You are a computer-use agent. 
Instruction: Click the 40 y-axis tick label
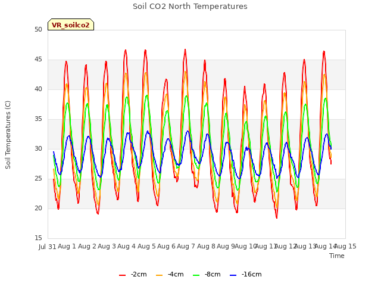click(38, 89)
